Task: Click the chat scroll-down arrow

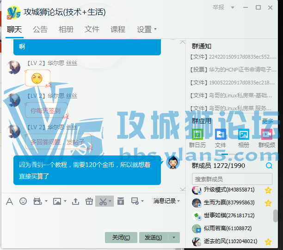Action: [x=183, y=189]
